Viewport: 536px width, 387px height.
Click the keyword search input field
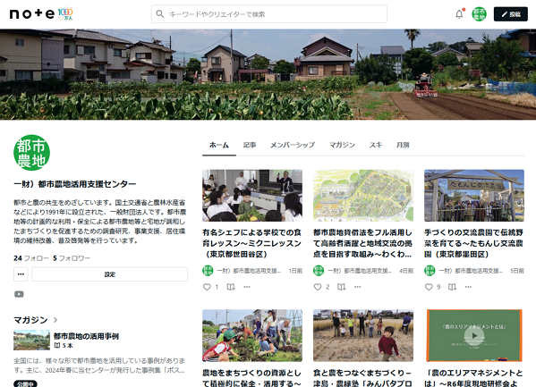point(269,14)
